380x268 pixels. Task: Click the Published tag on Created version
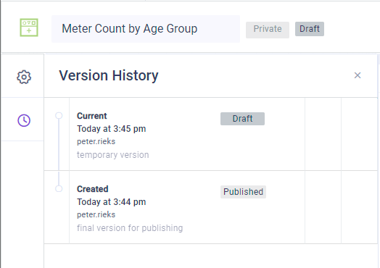pyautogui.click(x=243, y=192)
